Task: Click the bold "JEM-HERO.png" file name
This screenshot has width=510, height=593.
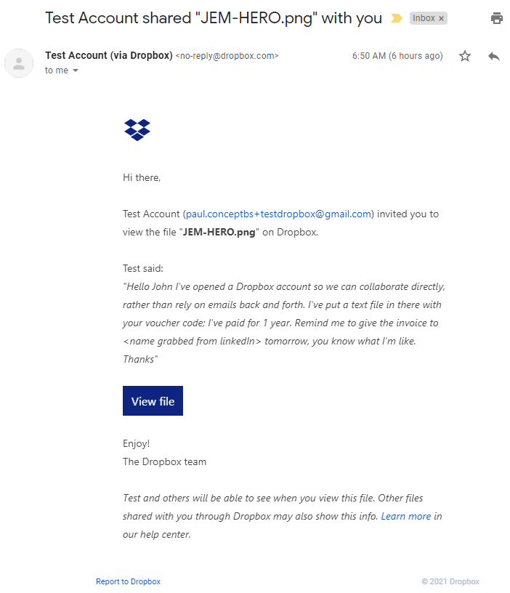Action: tap(221, 233)
